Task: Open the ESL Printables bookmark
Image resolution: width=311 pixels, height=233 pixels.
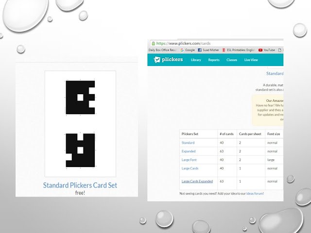Action: pyautogui.click(x=239, y=50)
